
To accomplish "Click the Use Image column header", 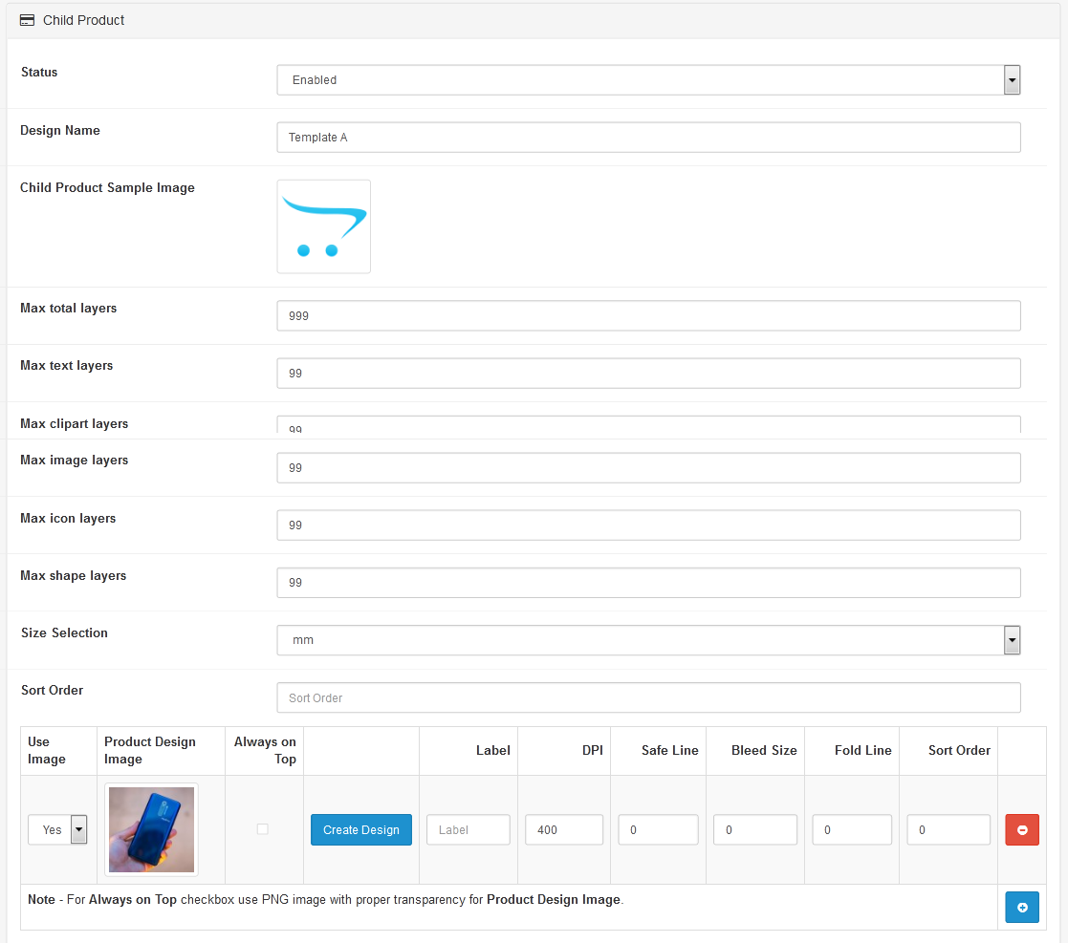I will [46, 750].
